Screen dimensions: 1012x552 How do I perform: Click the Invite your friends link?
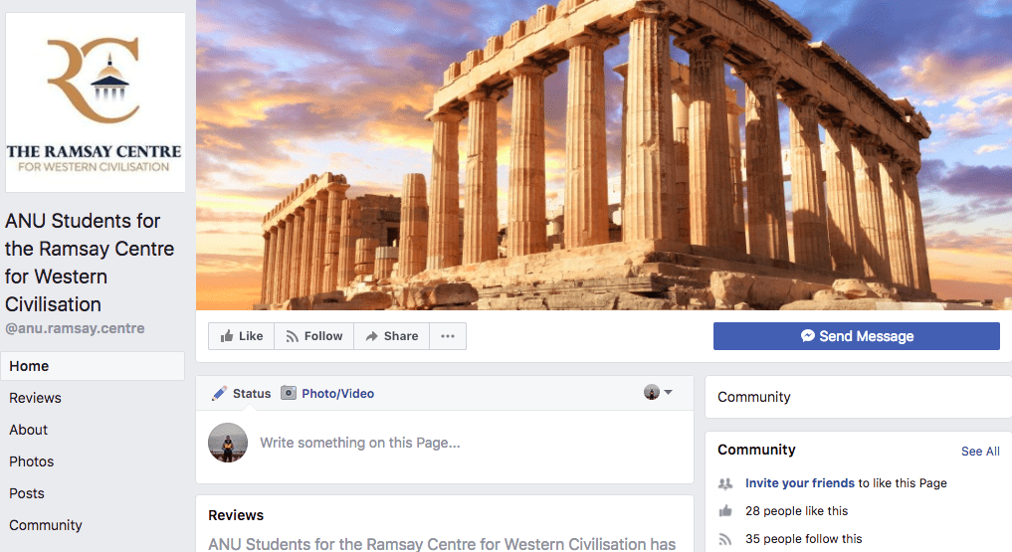coord(800,483)
